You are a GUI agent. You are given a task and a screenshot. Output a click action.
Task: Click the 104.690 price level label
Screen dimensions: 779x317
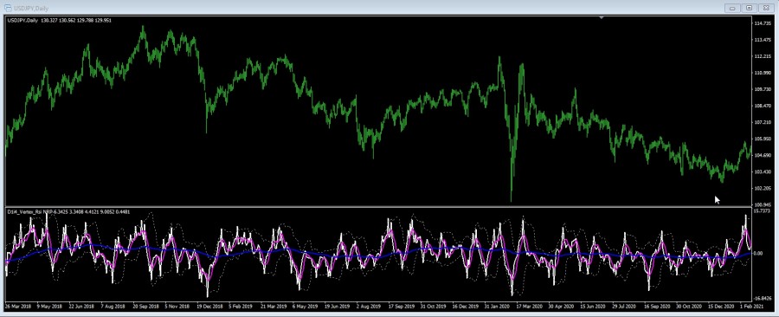[762, 156]
